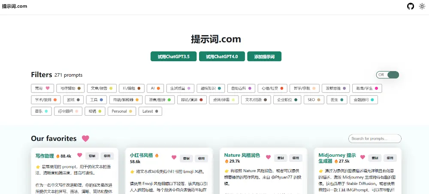Toggle the Personal filter tag
429x194 pixels.
(122, 111)
